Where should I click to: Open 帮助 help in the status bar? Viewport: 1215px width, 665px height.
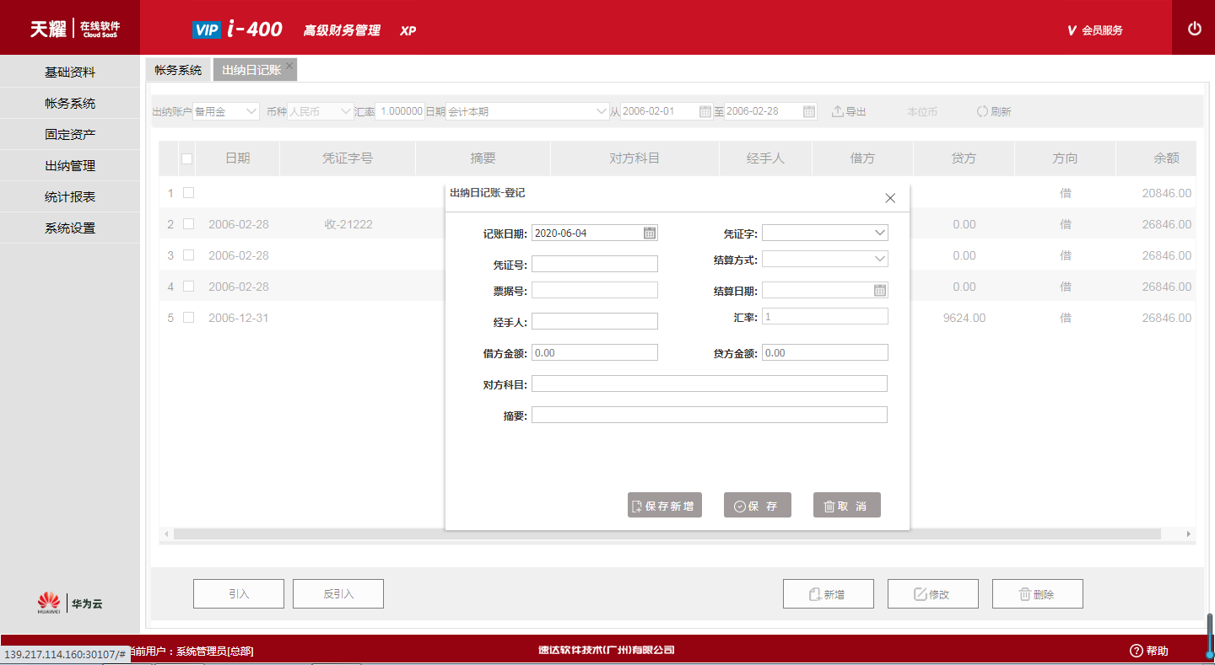point(1149,651)
